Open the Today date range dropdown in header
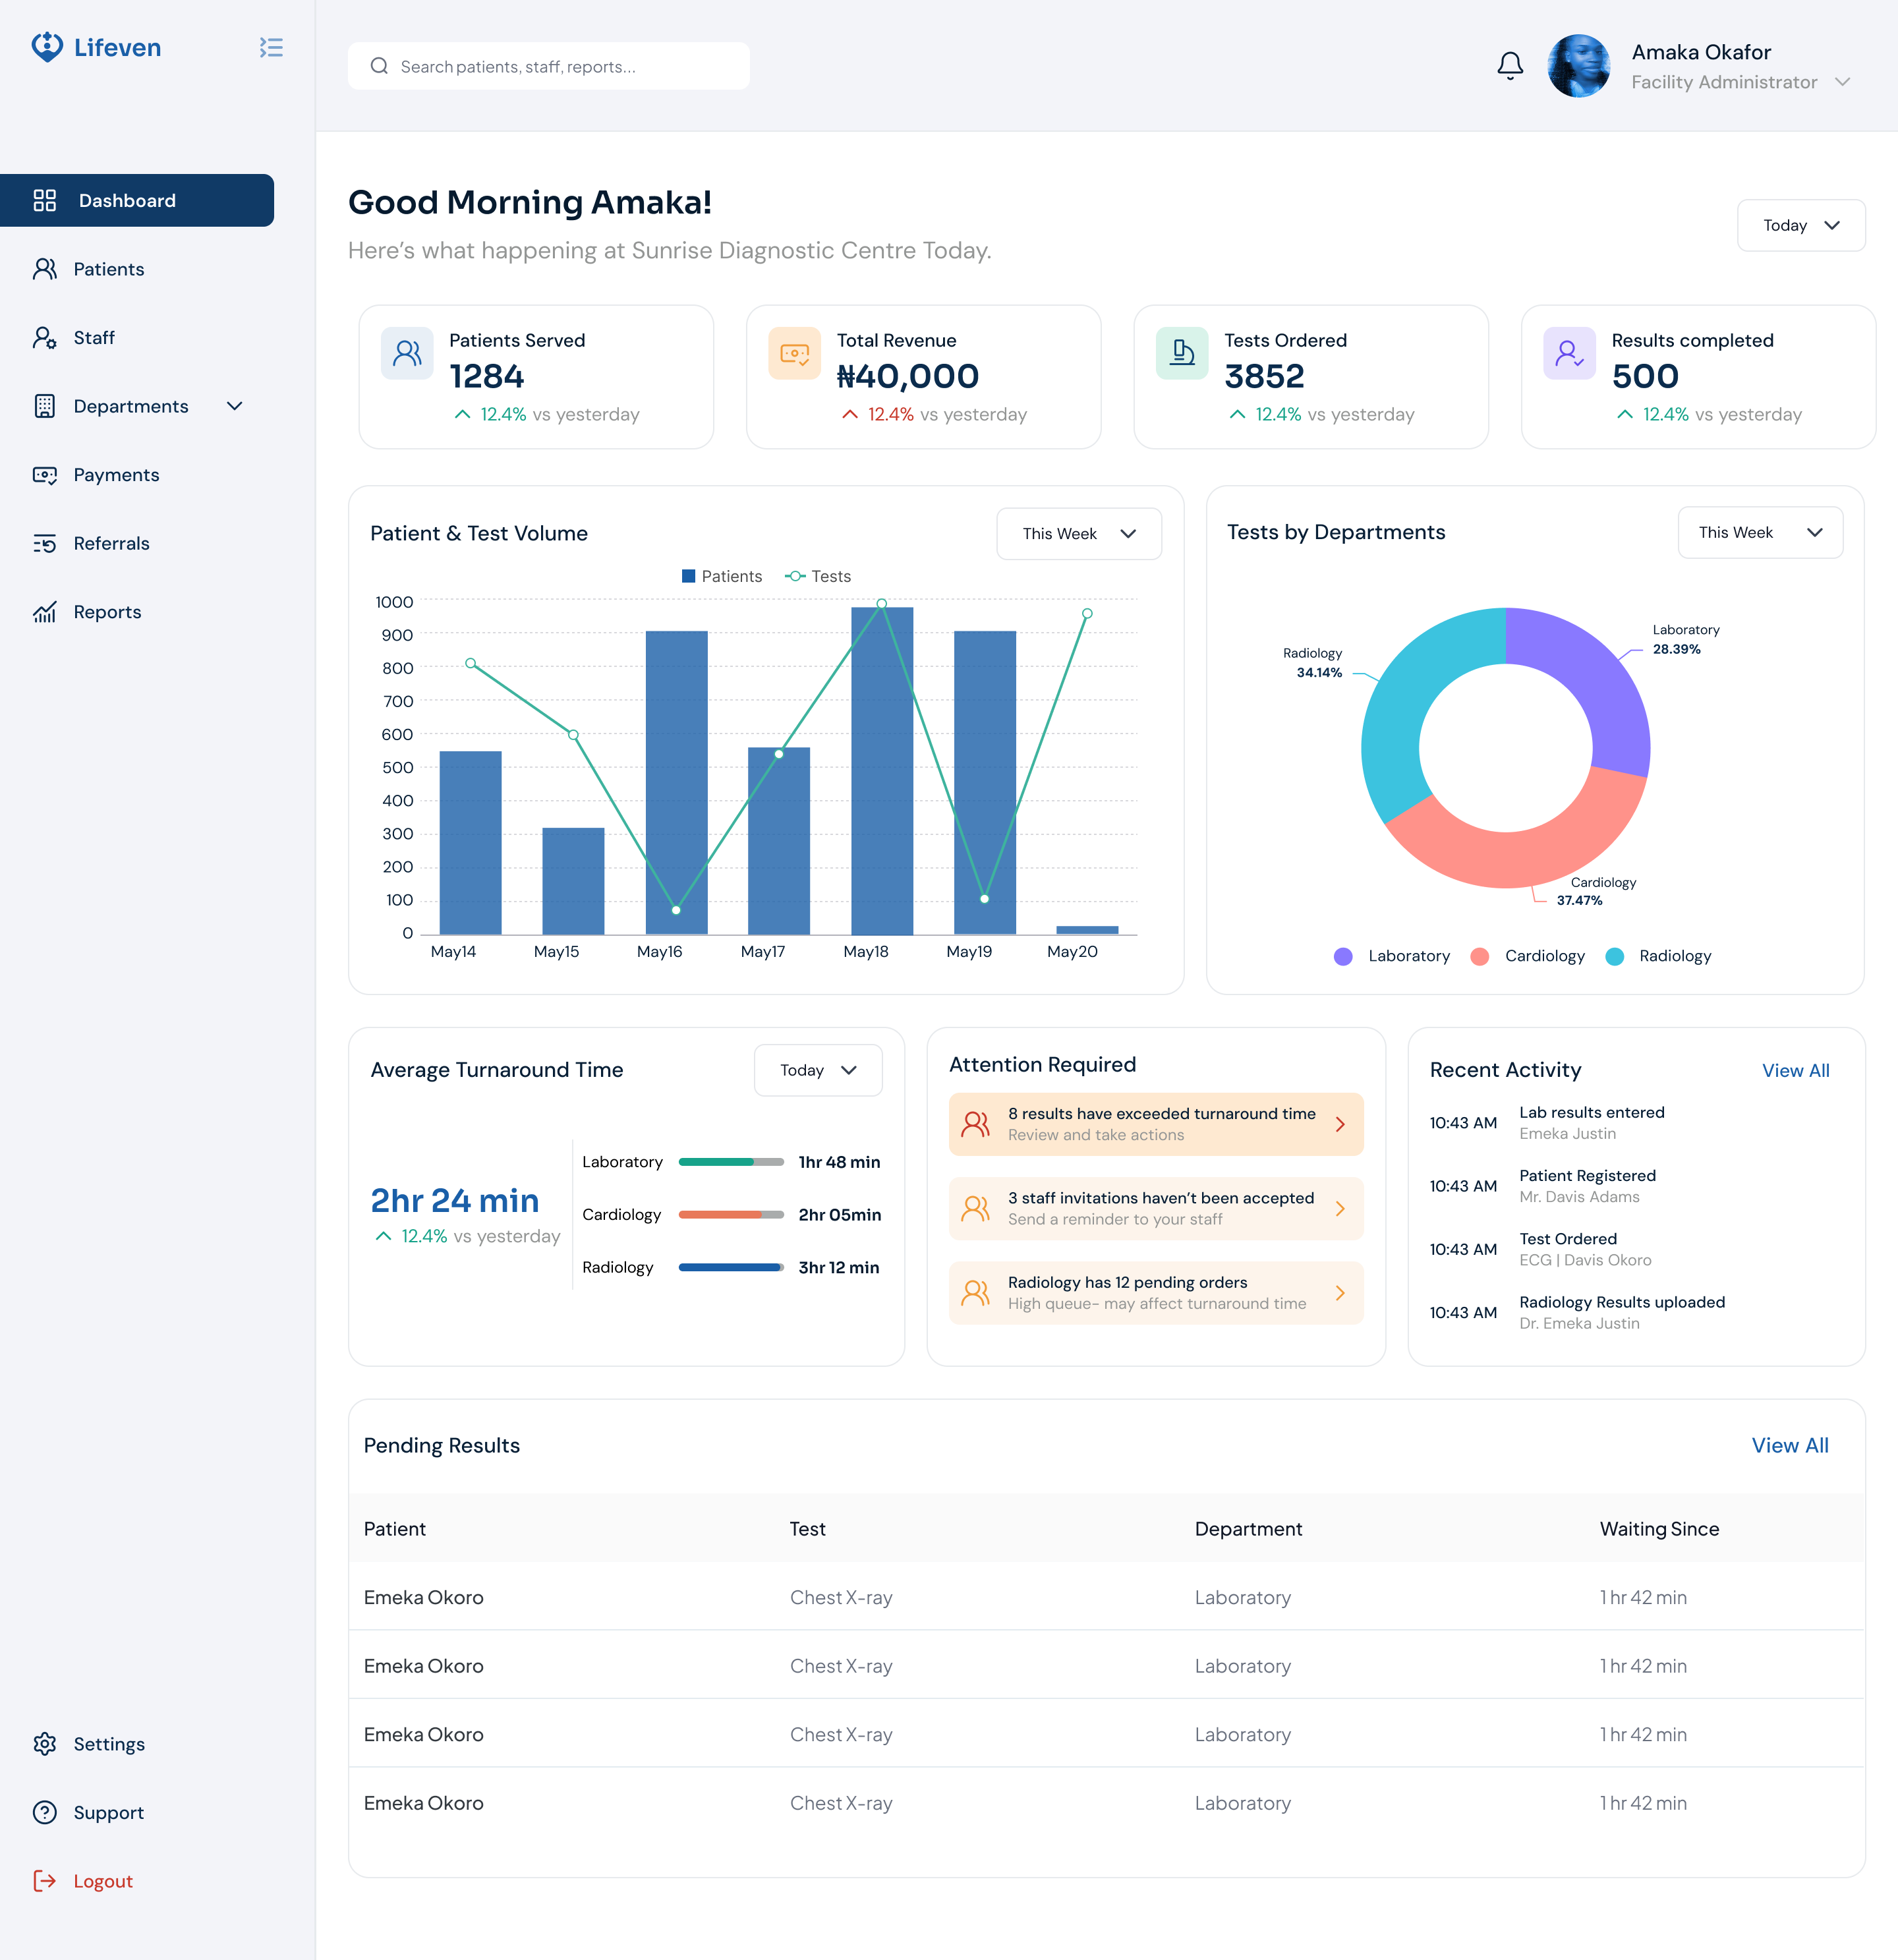 1801,225
